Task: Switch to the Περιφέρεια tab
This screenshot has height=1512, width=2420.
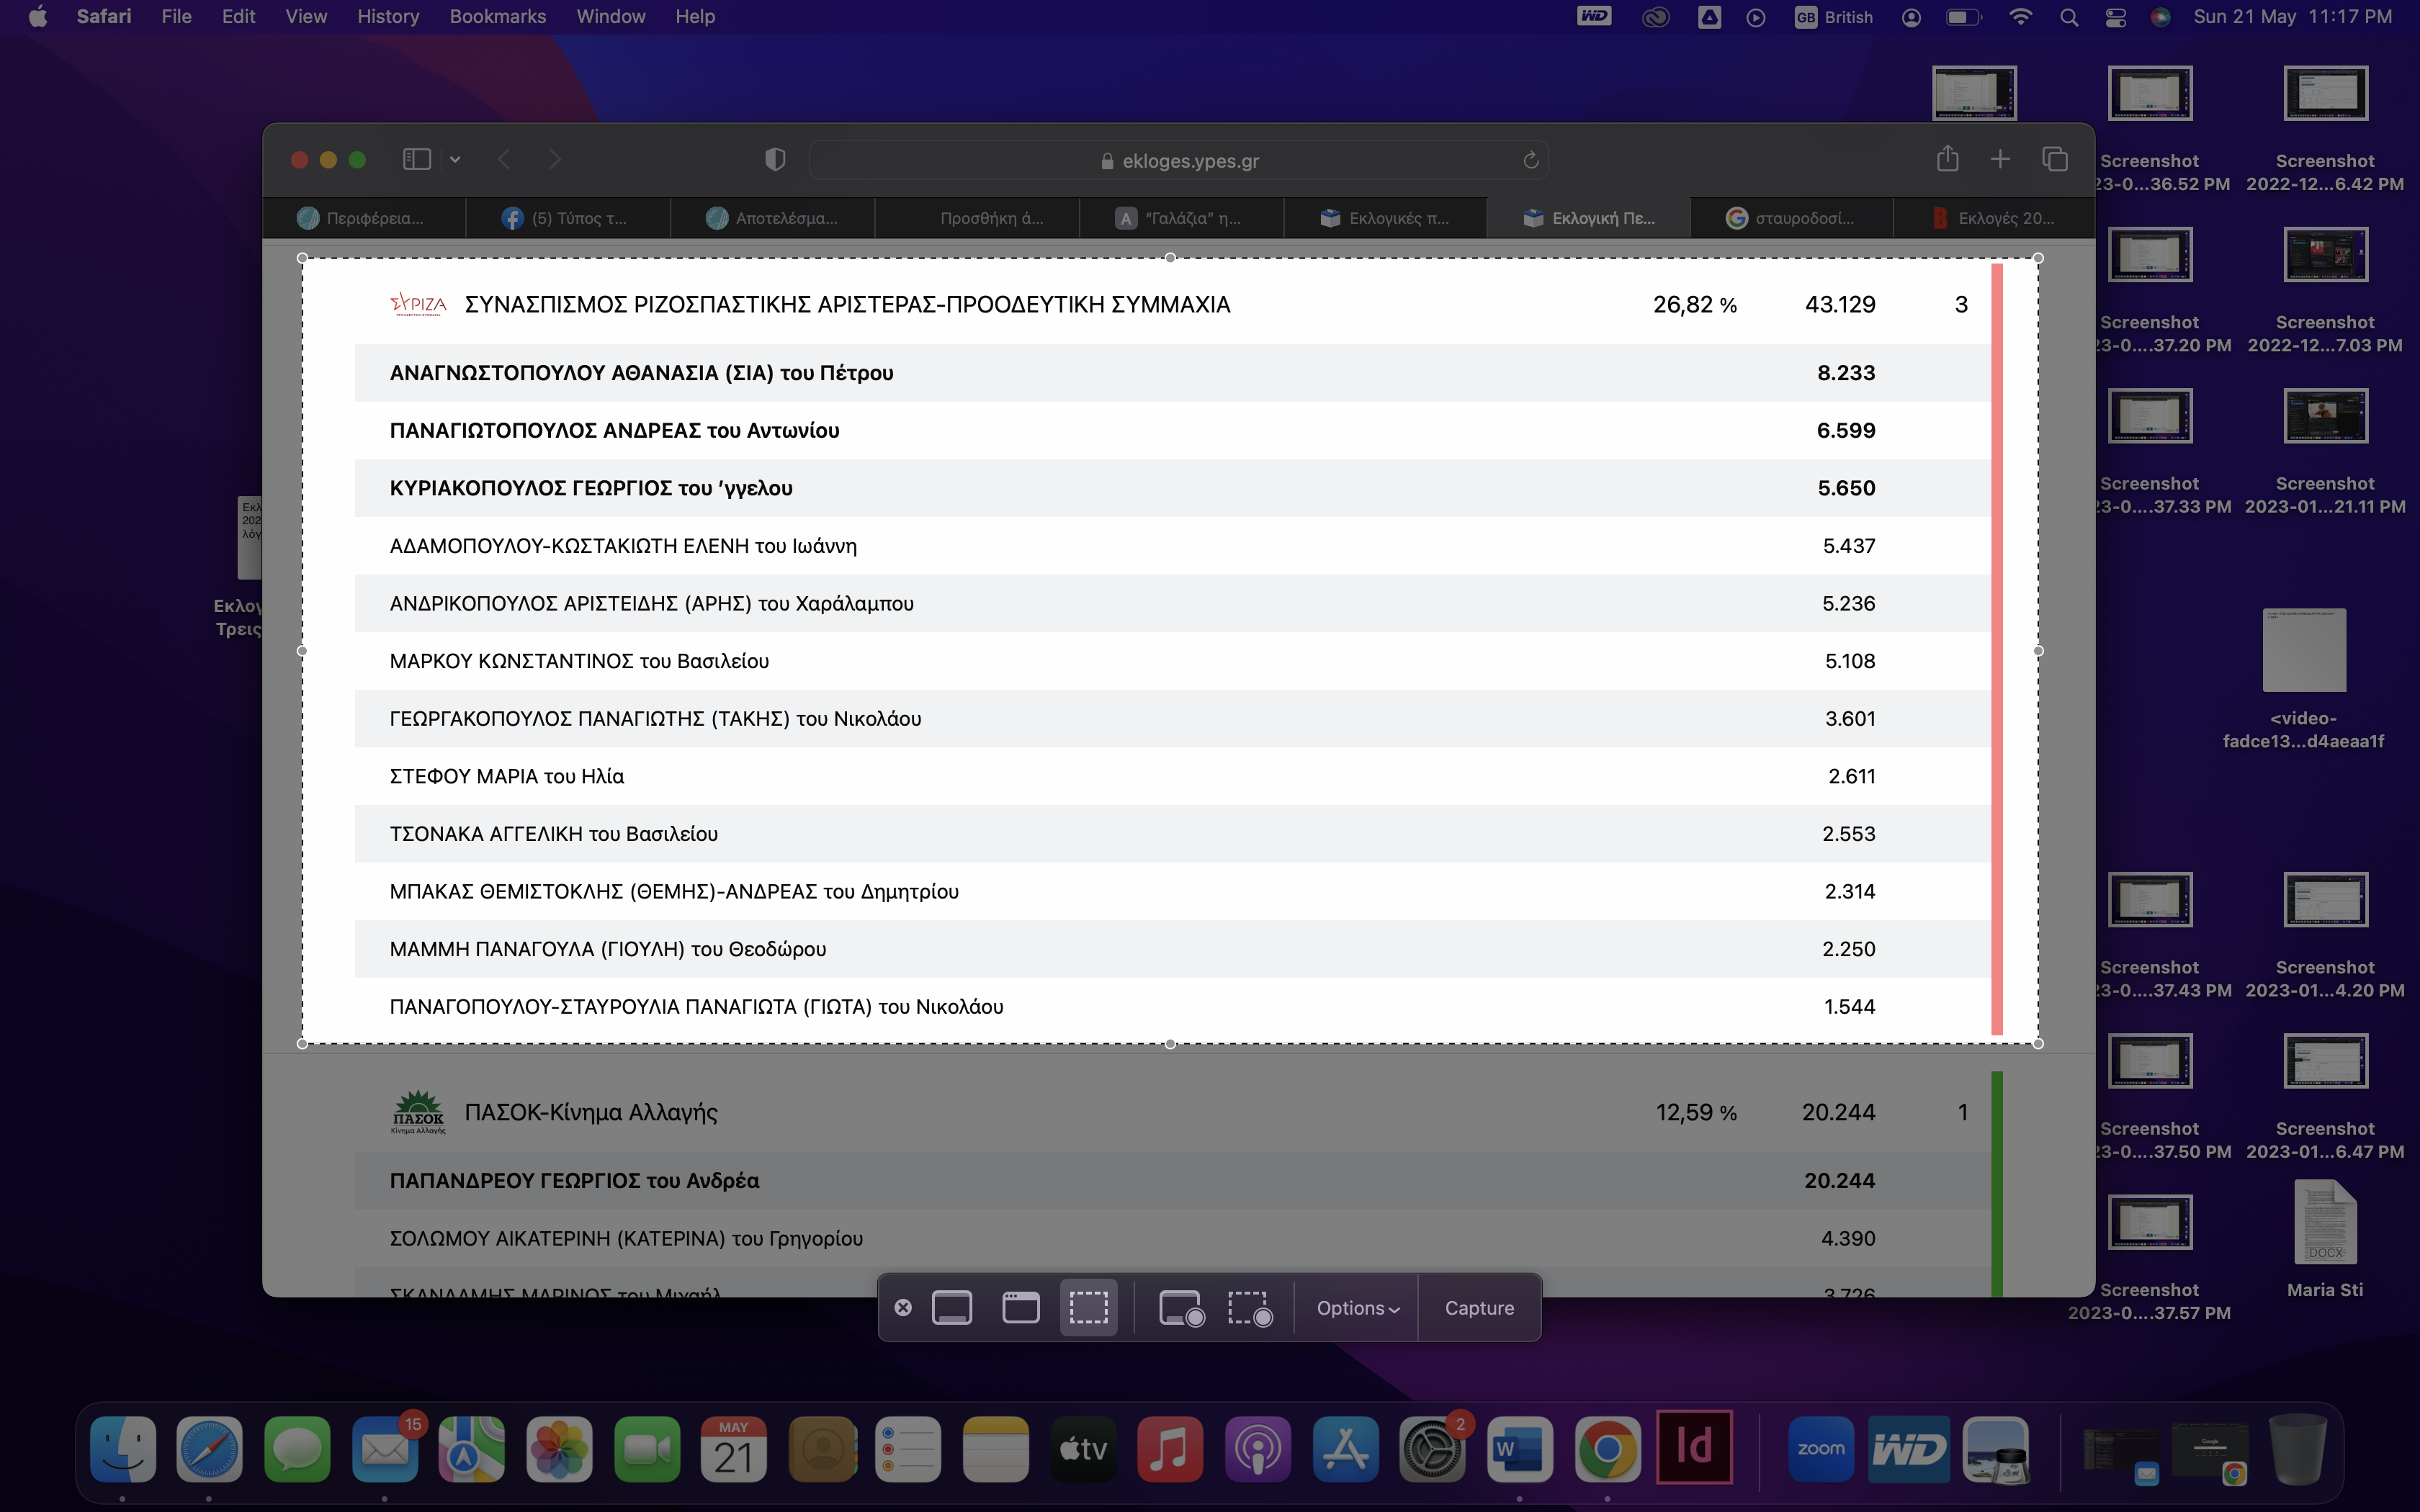Action: click(364, 218)
